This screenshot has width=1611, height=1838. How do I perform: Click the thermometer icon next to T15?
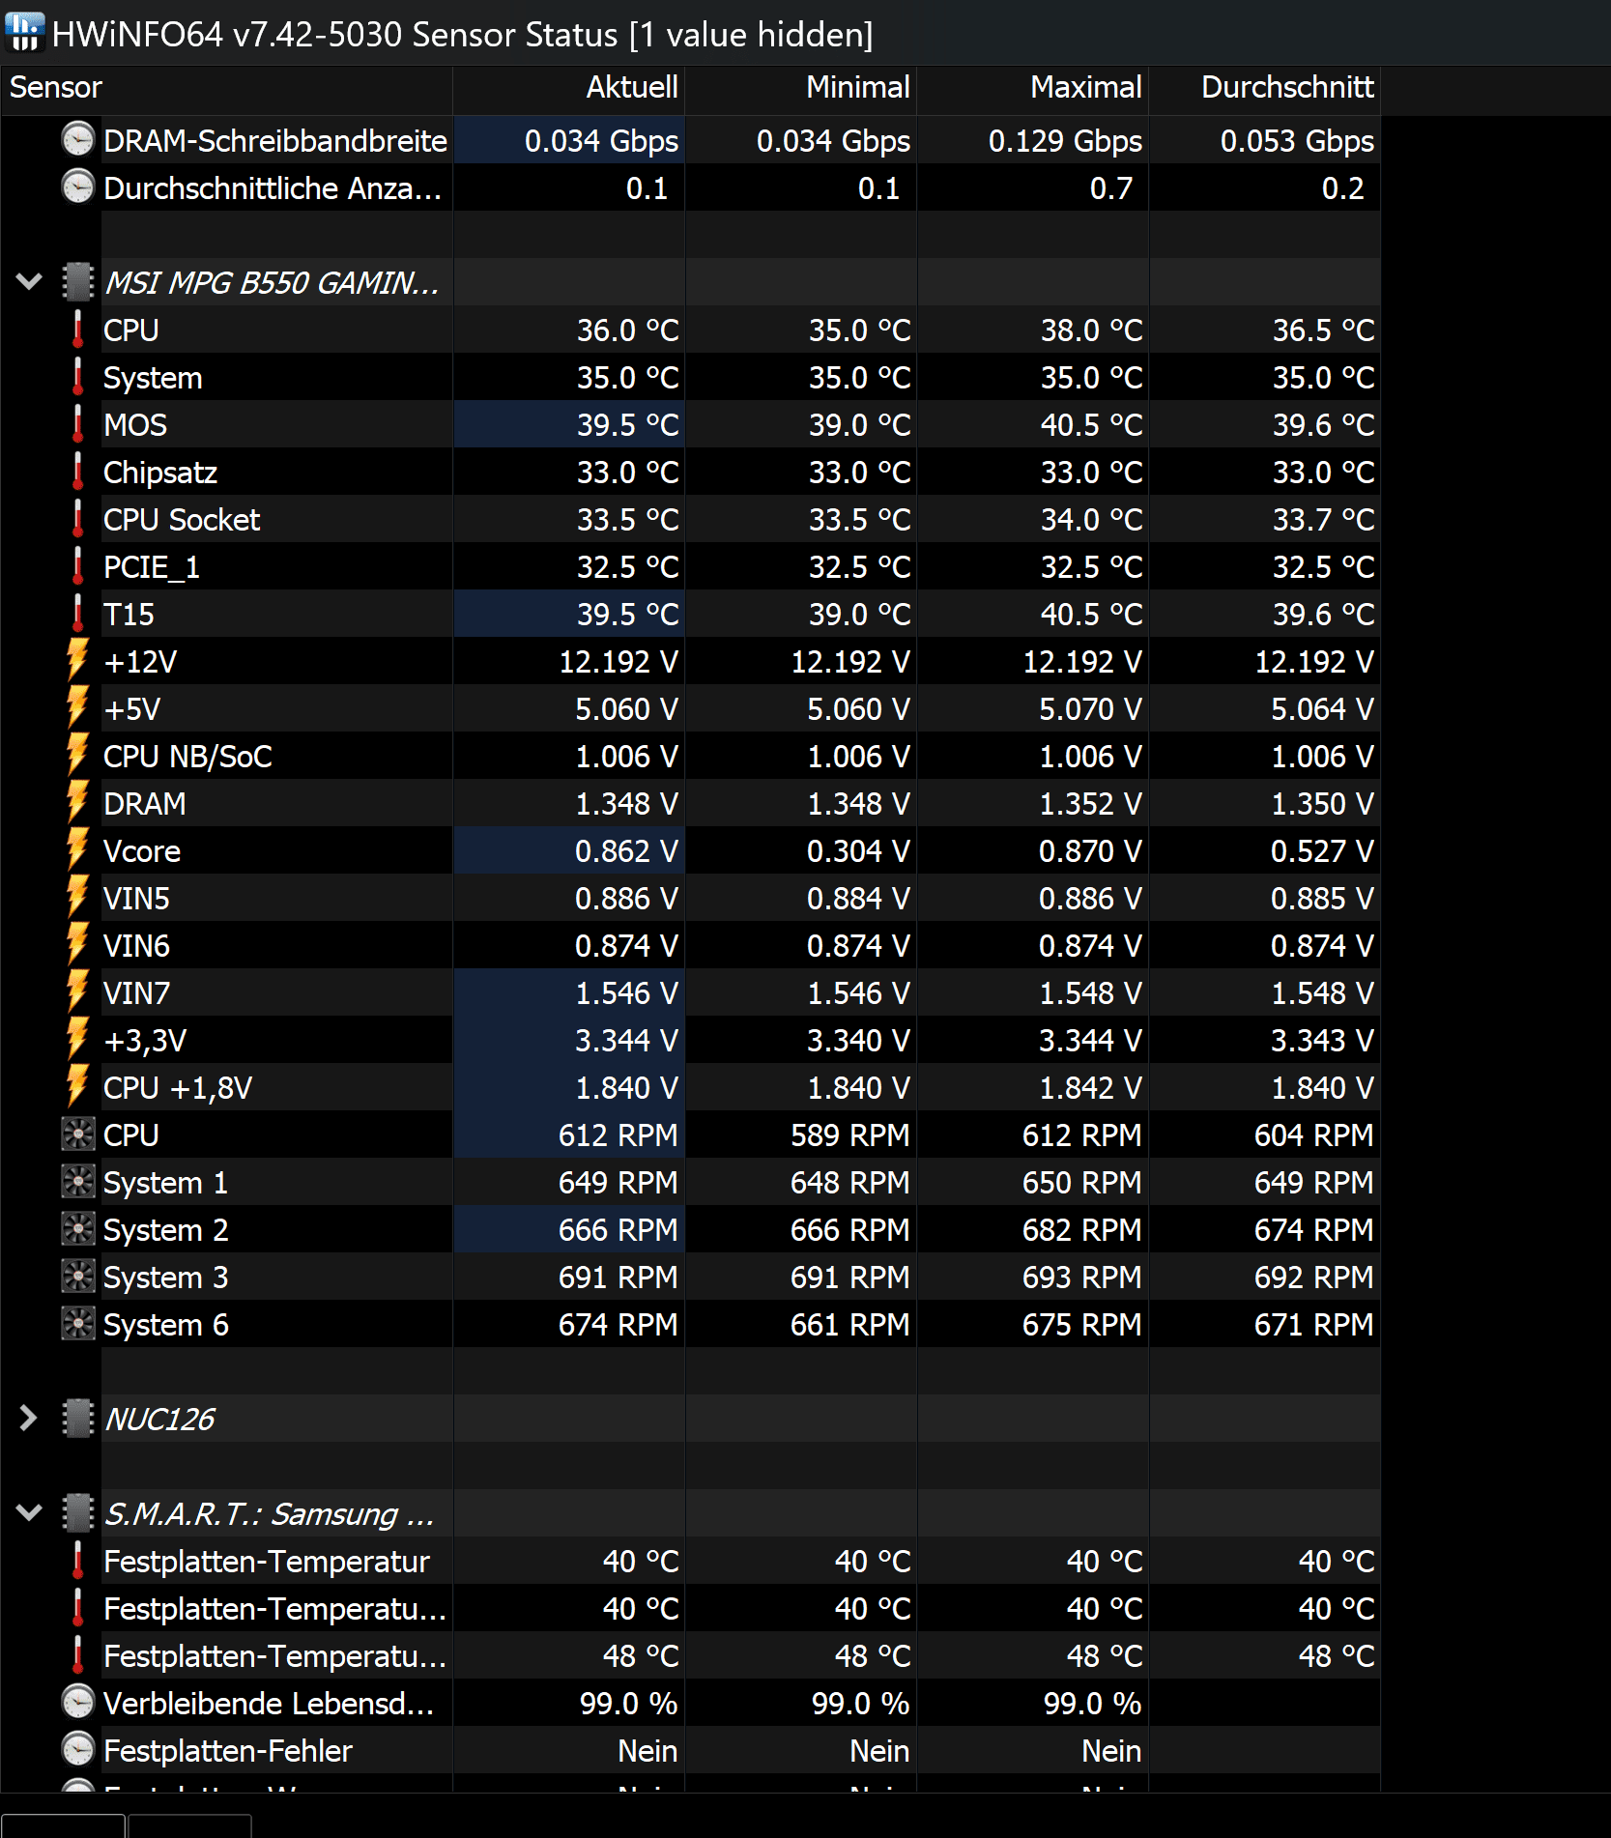coord(77,614)
